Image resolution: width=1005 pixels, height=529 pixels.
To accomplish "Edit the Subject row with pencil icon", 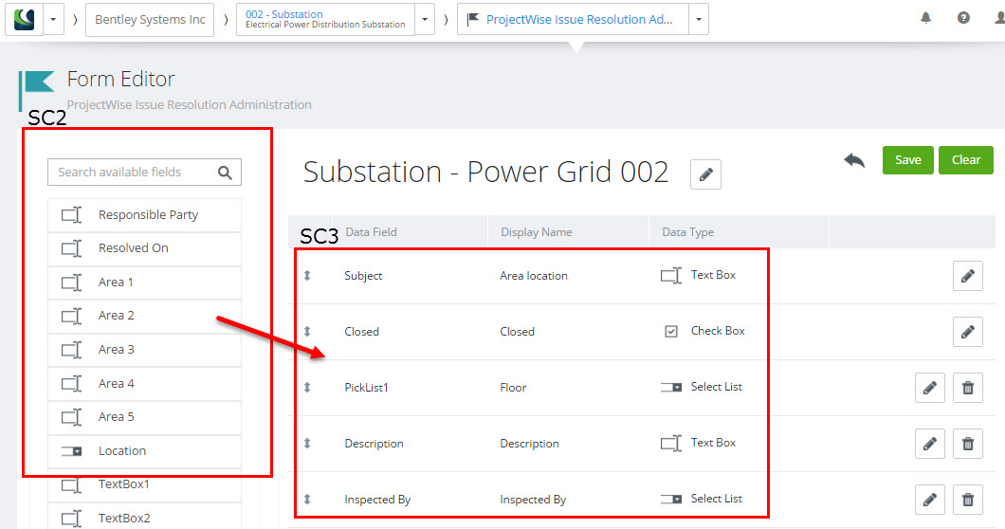I will [968, 276].
